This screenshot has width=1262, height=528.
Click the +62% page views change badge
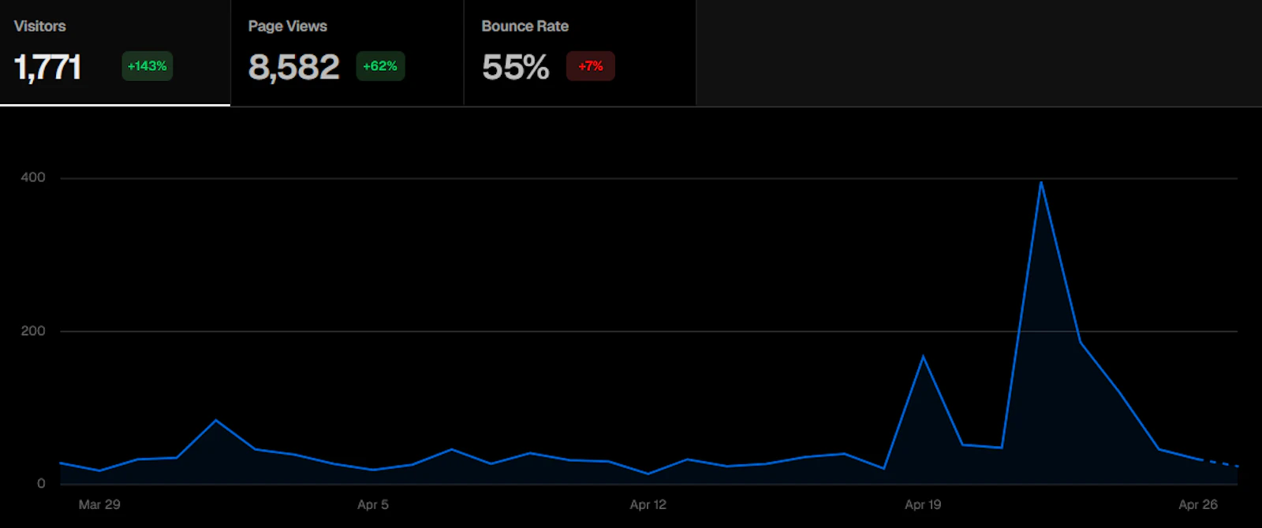380,66
